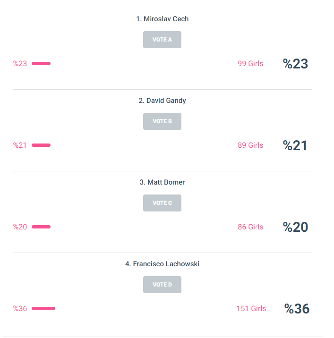Screen dimensions: 334x338
Task: Click the 151 Girls vote count
Action: tap(251, 309)
